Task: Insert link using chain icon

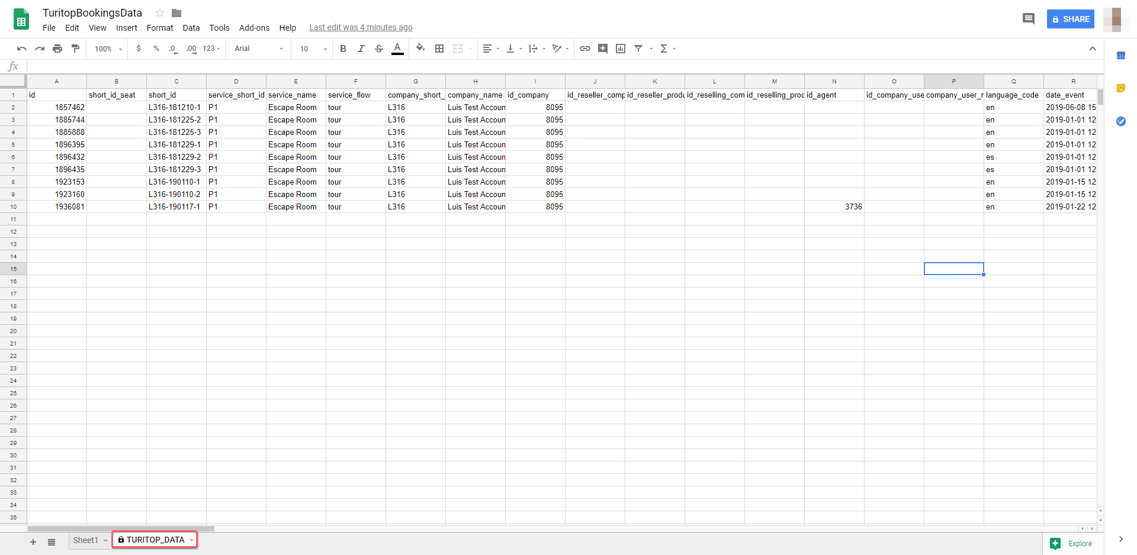Action: (585, 49)
